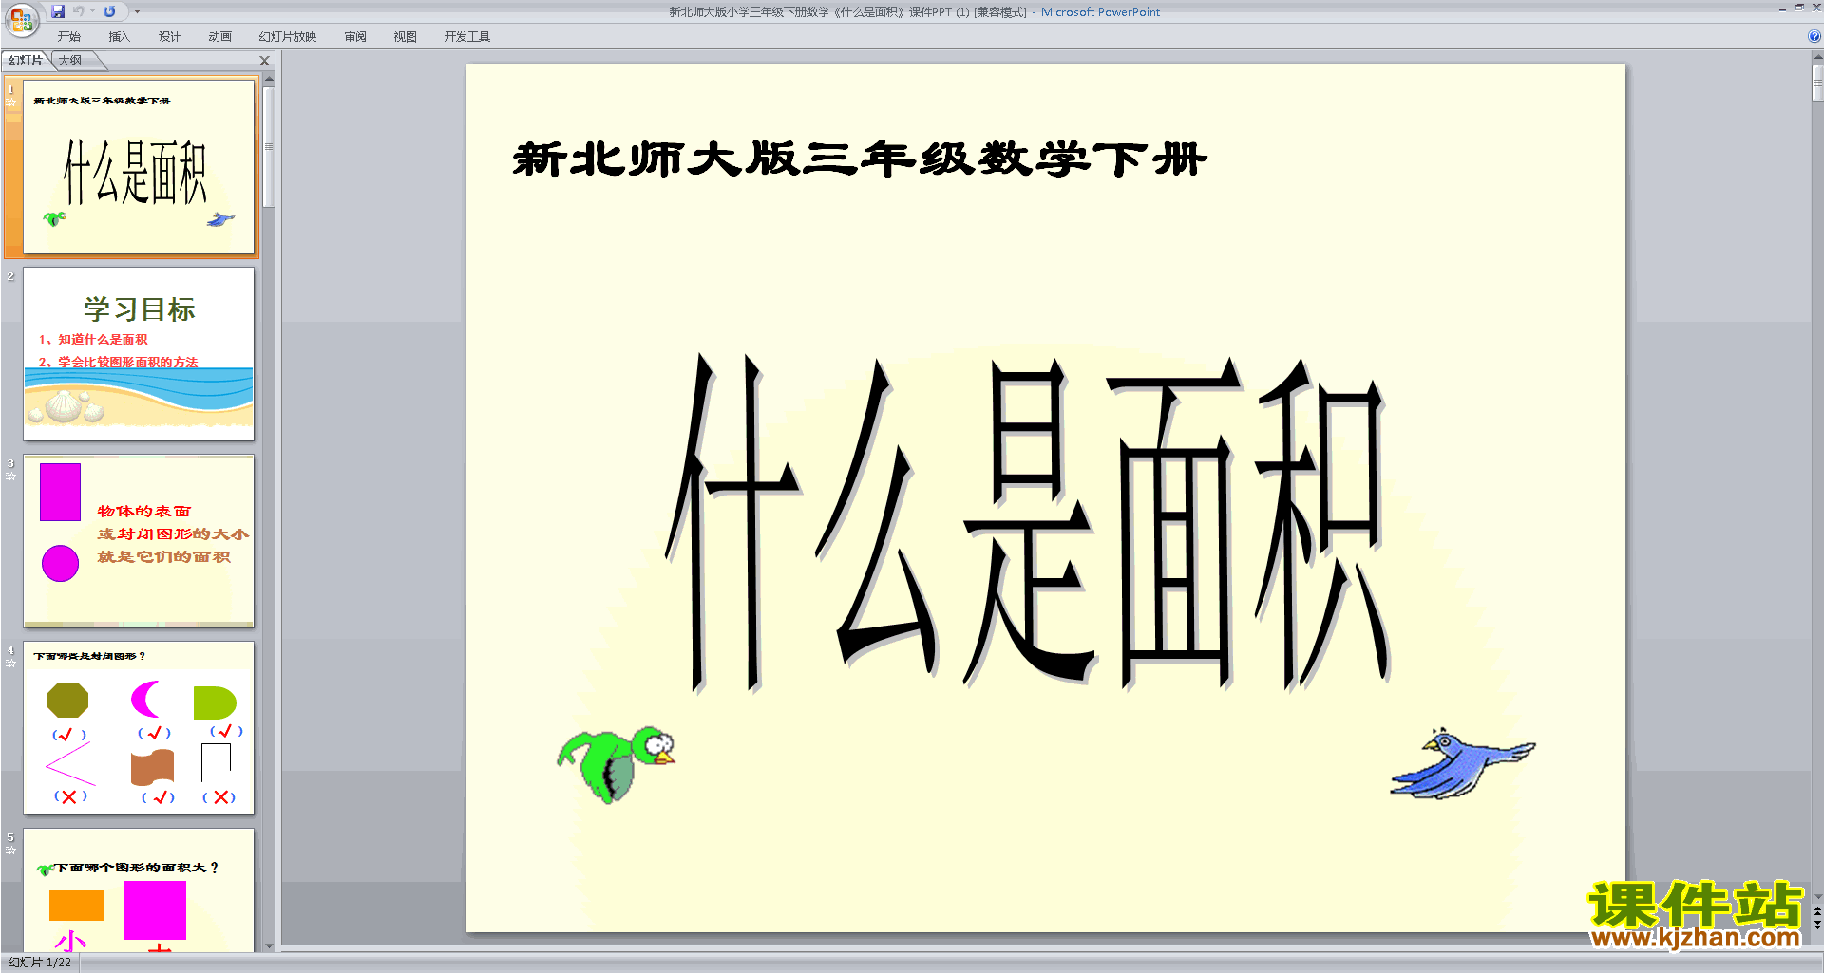This screenshot has width=1824, height=973.
Task: Select the green parrot image
Action: pos(616,764)
